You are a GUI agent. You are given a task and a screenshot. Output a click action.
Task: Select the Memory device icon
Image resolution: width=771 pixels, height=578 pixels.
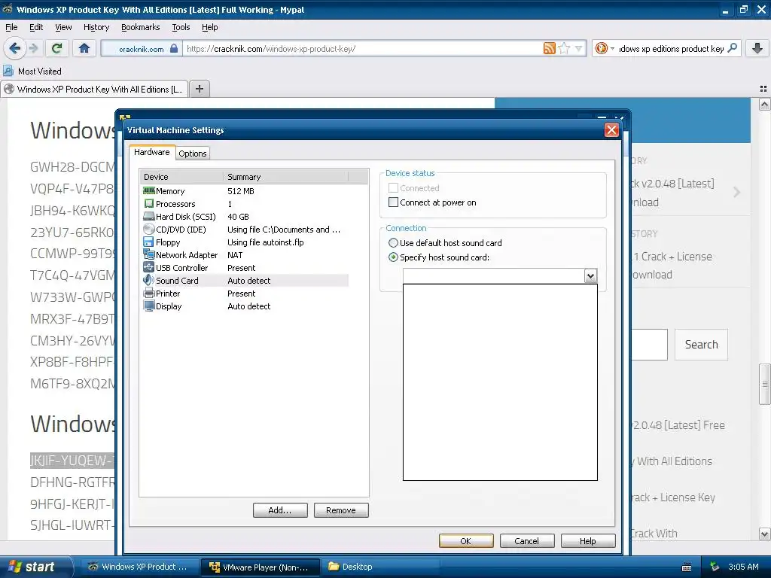click(x=148, y=190)
